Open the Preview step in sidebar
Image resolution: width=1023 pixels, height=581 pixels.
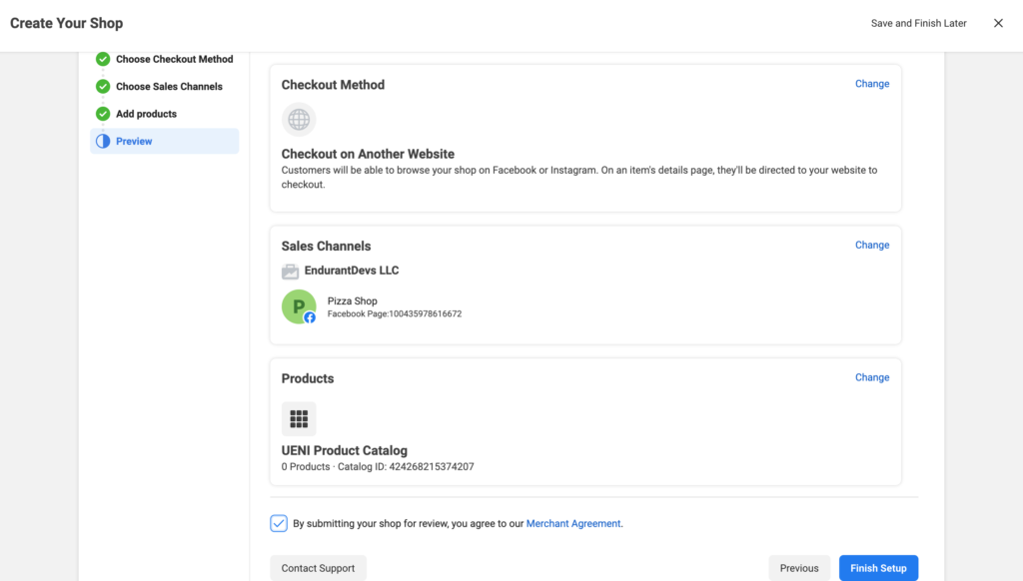(x=165, y=141)
